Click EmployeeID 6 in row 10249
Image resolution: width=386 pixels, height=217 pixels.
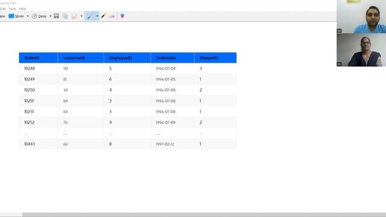point(110,79)
